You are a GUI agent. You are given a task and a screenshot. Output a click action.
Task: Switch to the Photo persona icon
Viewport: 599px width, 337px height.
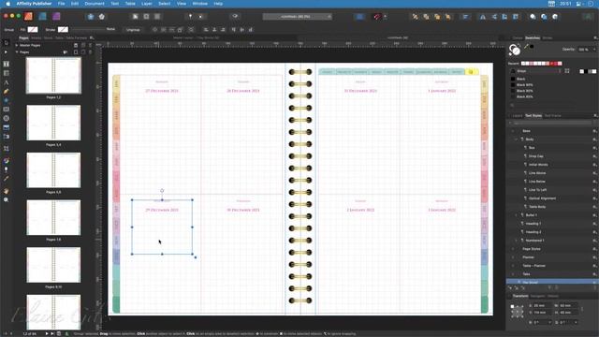point(56,17)
